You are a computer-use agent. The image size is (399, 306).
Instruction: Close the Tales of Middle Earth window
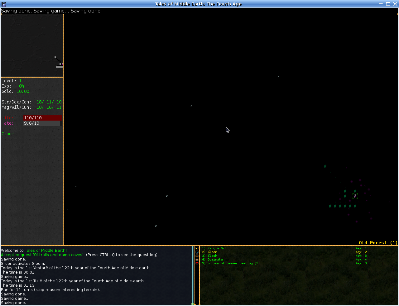pos(395,4)
